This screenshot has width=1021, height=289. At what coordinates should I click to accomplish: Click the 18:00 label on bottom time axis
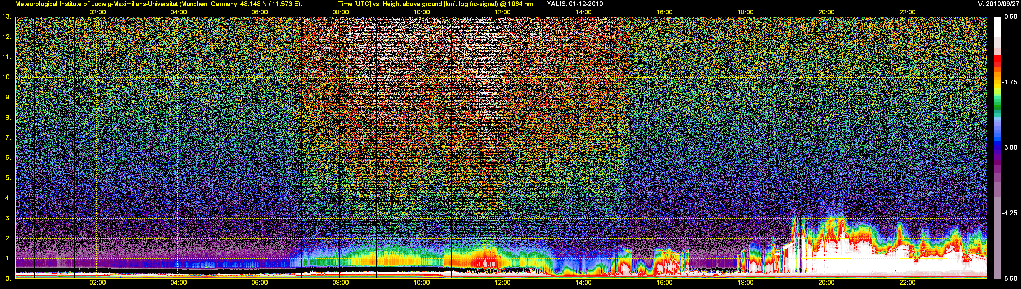pyautogui.click(x=746, y=283)
